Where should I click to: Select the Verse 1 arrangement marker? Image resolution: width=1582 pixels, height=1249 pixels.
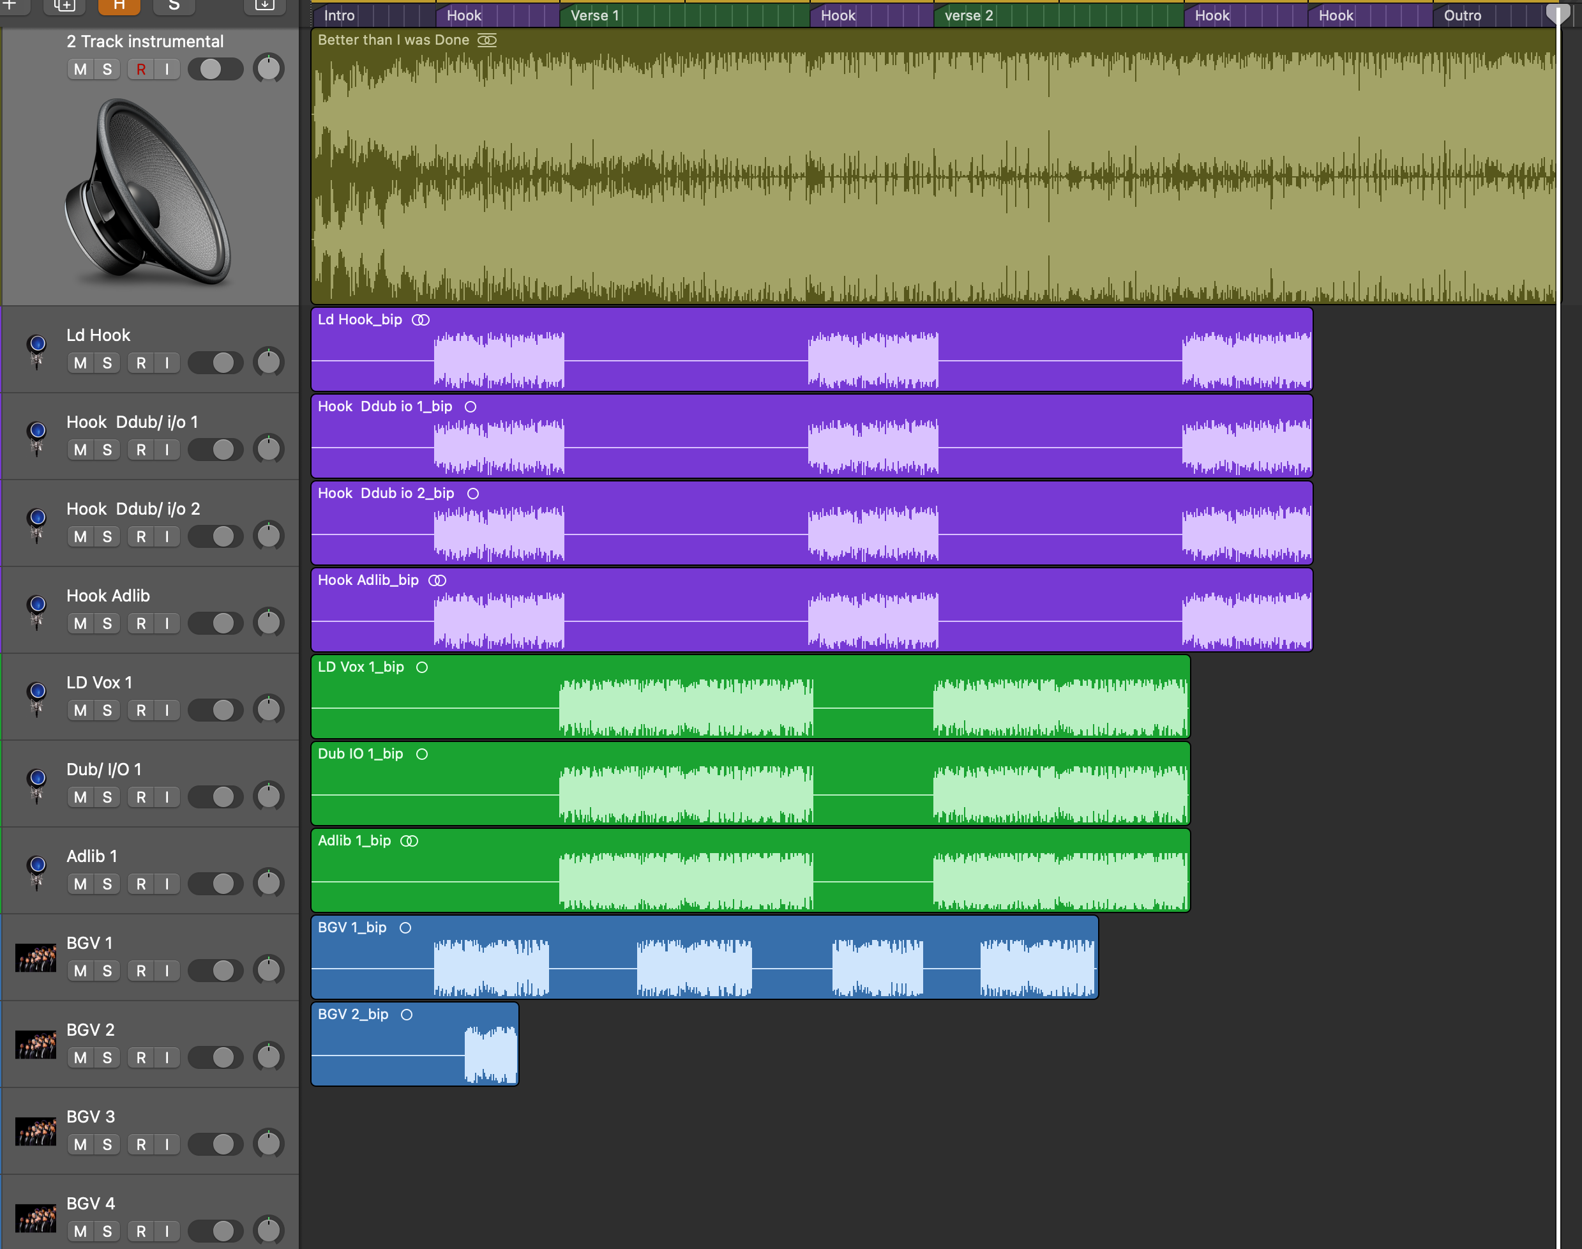(594, 15)
